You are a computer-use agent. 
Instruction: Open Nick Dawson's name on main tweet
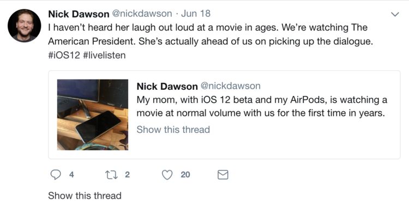[79, 14]
